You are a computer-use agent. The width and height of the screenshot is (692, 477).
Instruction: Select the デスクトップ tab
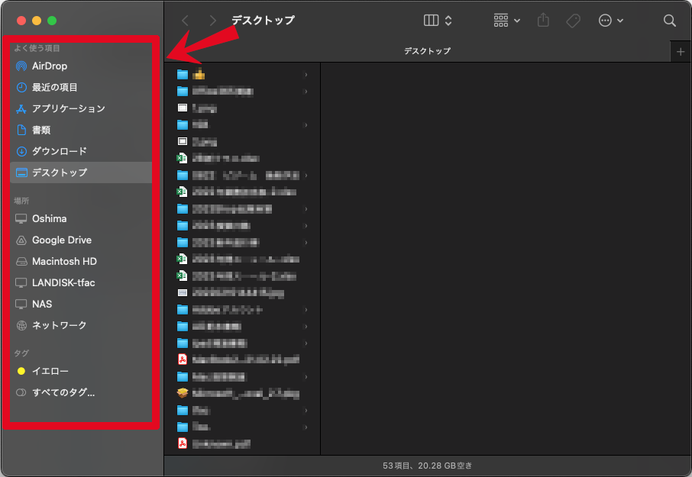427,51
